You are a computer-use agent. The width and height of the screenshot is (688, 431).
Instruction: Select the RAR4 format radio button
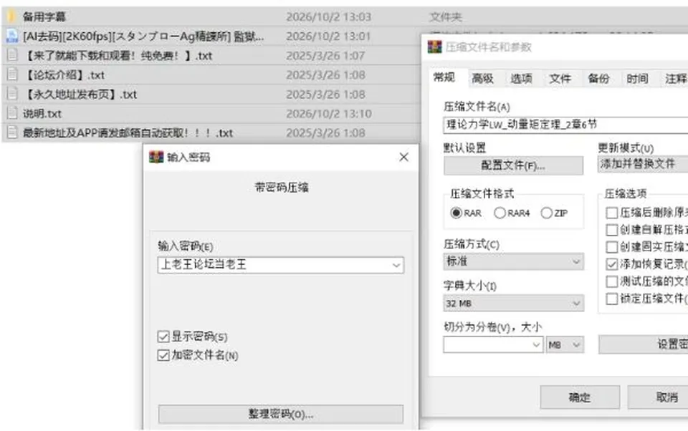pyautogui.click(x=500, y=213)
